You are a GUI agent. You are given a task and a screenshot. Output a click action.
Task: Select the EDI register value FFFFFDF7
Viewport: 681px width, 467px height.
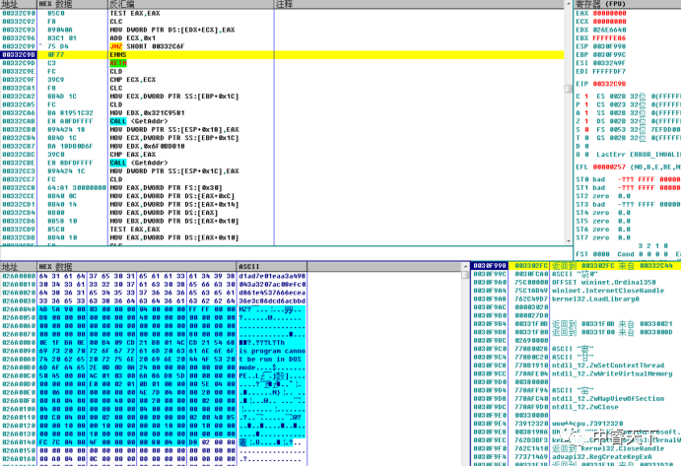click(x=609, y=72)
